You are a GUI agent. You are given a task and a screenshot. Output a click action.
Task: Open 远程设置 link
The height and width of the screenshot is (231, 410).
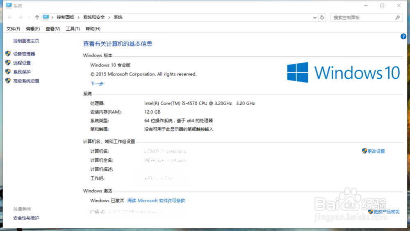click(22, 63)
